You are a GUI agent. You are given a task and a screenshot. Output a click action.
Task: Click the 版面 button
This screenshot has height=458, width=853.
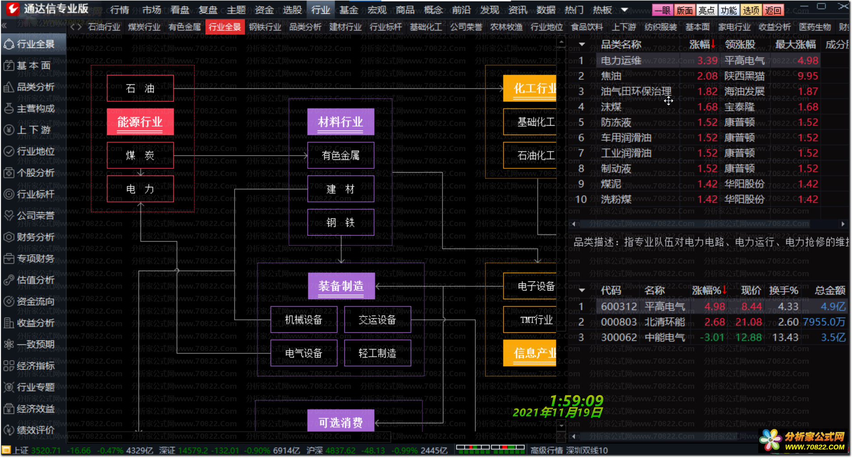click(x=684, y=10)
